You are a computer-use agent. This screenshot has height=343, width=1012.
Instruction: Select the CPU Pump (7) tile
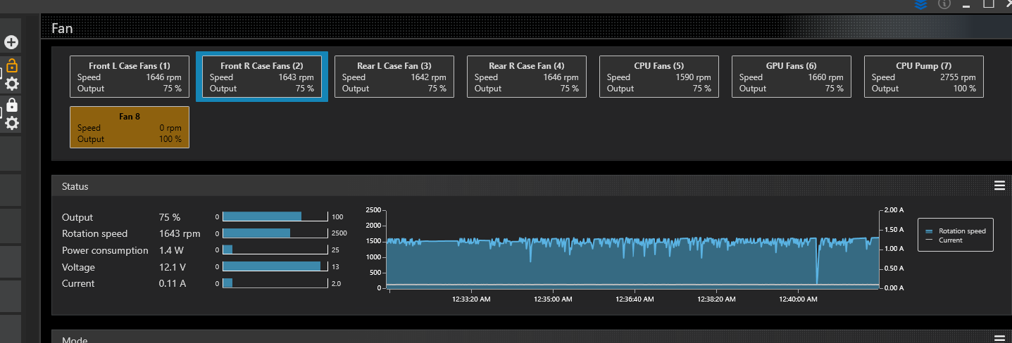(x=924, y=77)
